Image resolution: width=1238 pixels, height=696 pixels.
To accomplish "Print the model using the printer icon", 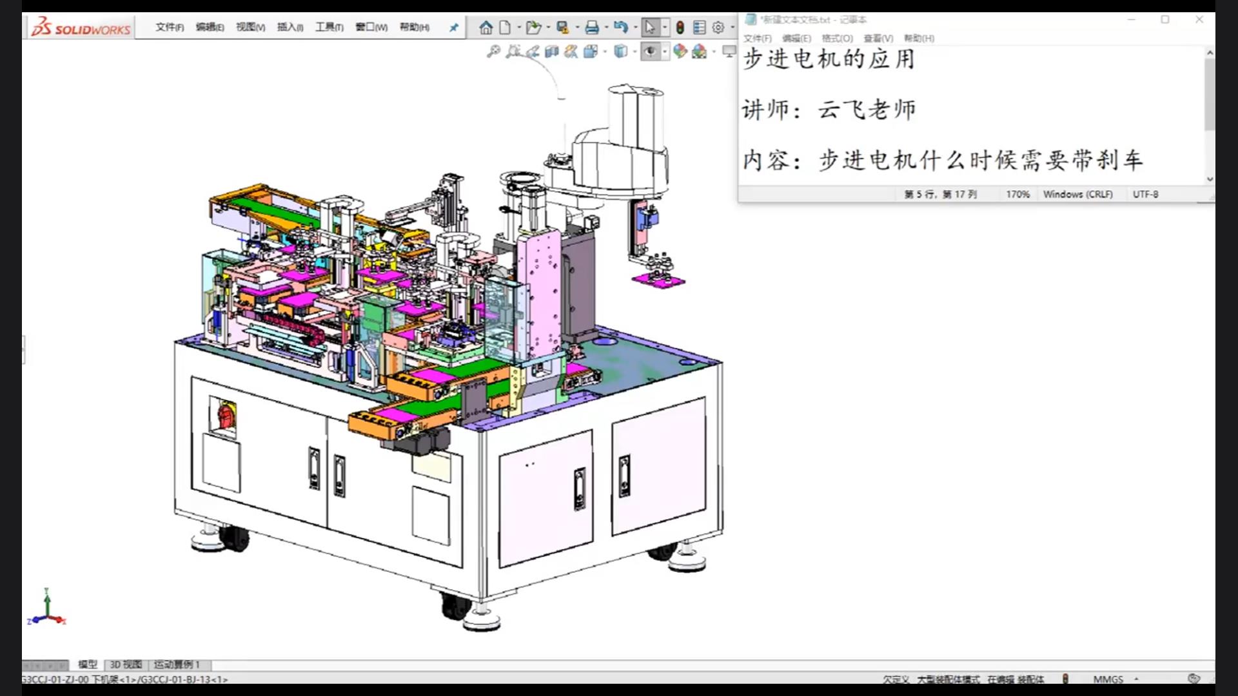I will tap(592, 27).
